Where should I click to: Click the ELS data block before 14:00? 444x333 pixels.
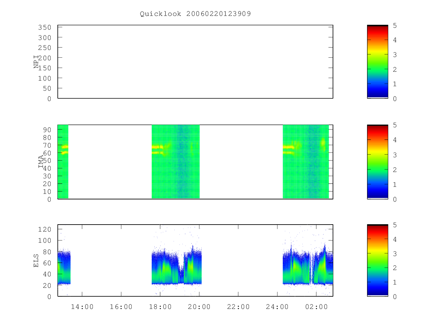point(64,268)
